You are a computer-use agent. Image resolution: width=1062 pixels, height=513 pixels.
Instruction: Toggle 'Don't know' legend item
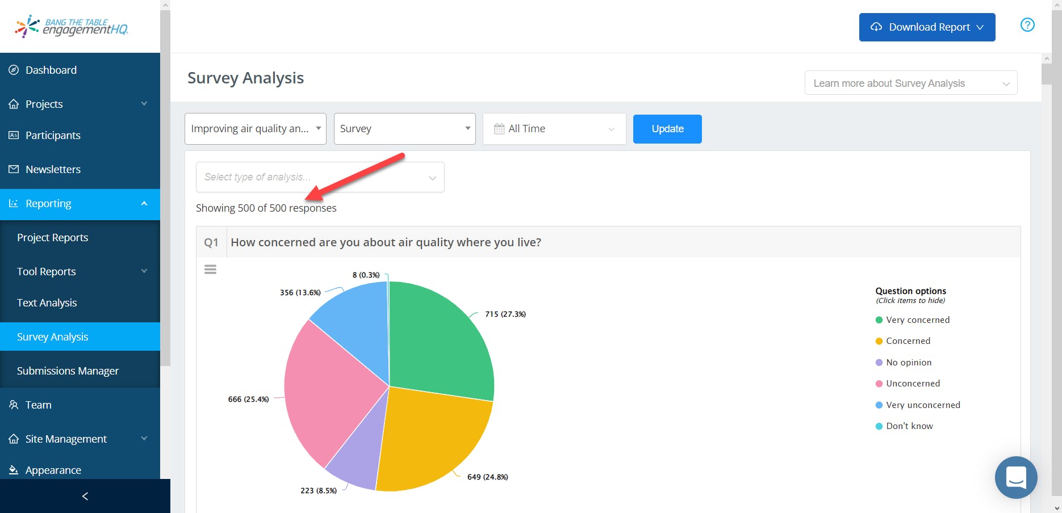pyautogui.click(x=909, y=426)
